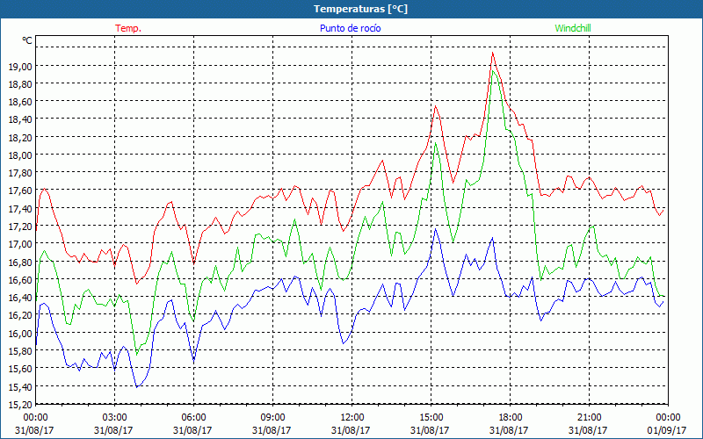Click the 03:00 time label
The width and height of the screenshot is (703, 439).
114,418
